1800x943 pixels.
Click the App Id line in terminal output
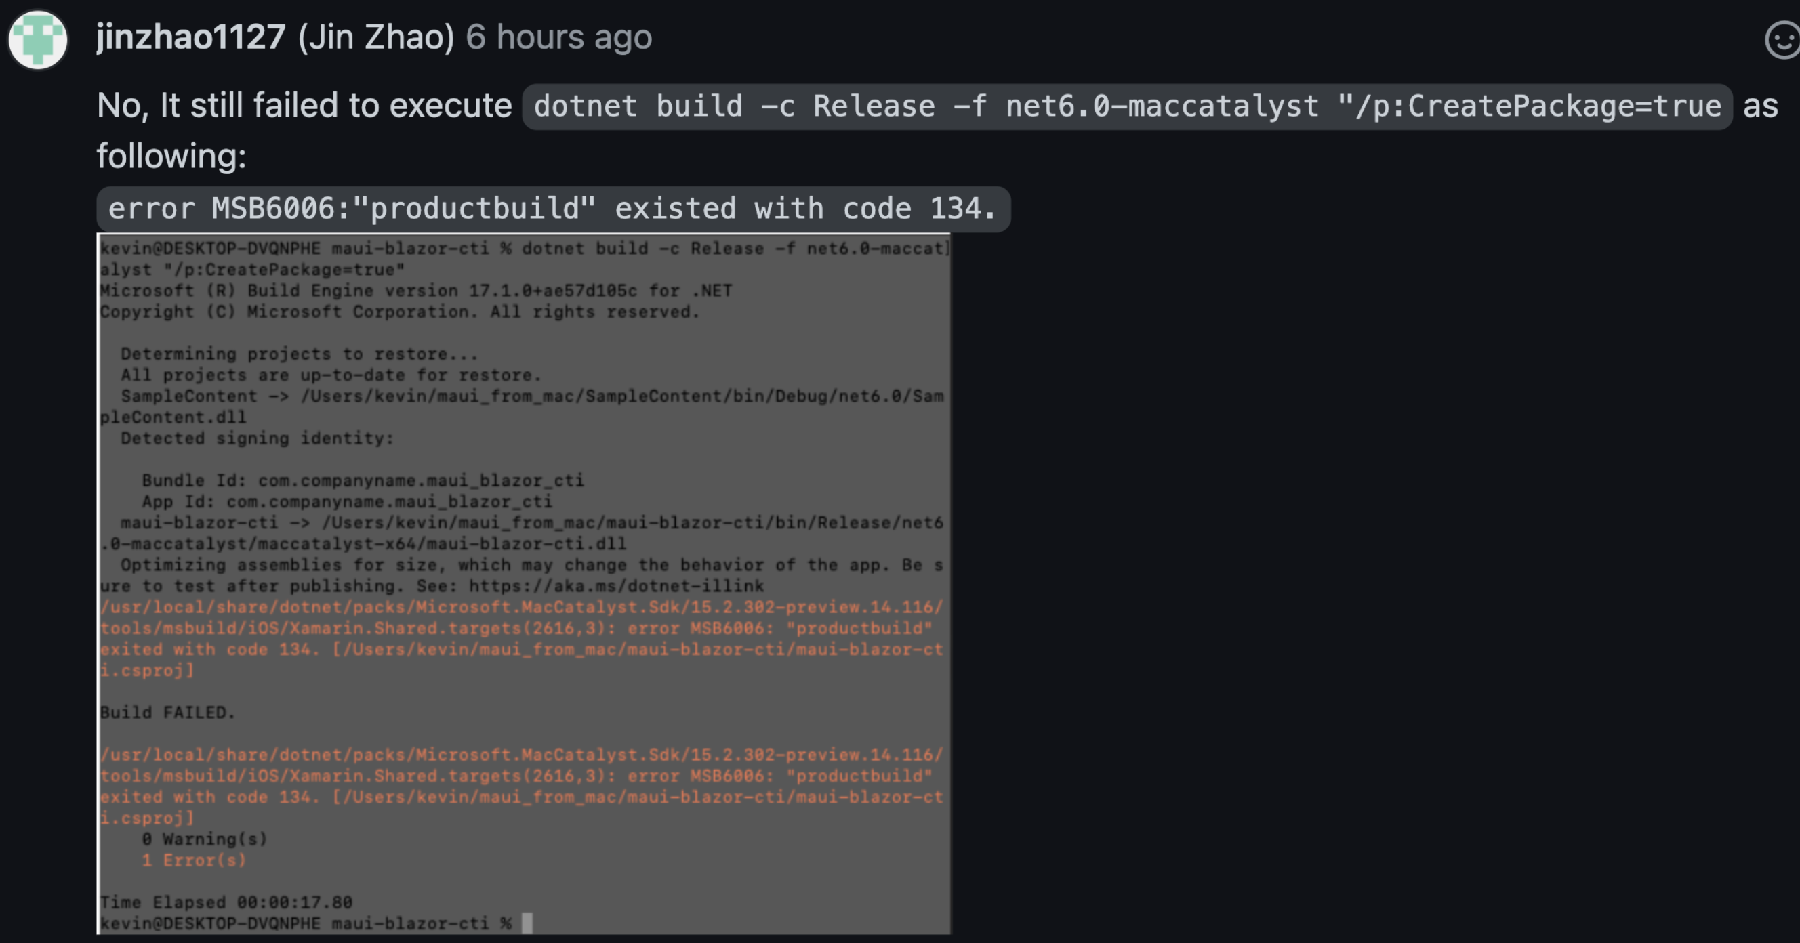[346, 501]
